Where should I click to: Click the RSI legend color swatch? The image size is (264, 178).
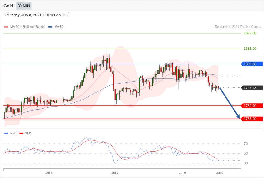pos(6,133)
